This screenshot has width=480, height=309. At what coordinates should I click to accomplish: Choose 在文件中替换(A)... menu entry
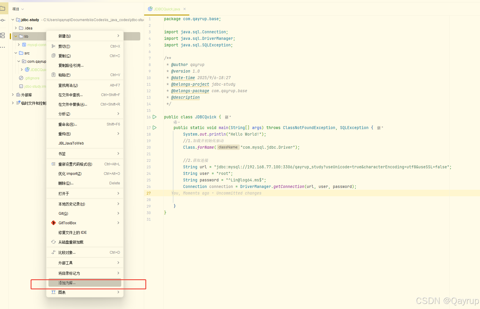(85, 104)
